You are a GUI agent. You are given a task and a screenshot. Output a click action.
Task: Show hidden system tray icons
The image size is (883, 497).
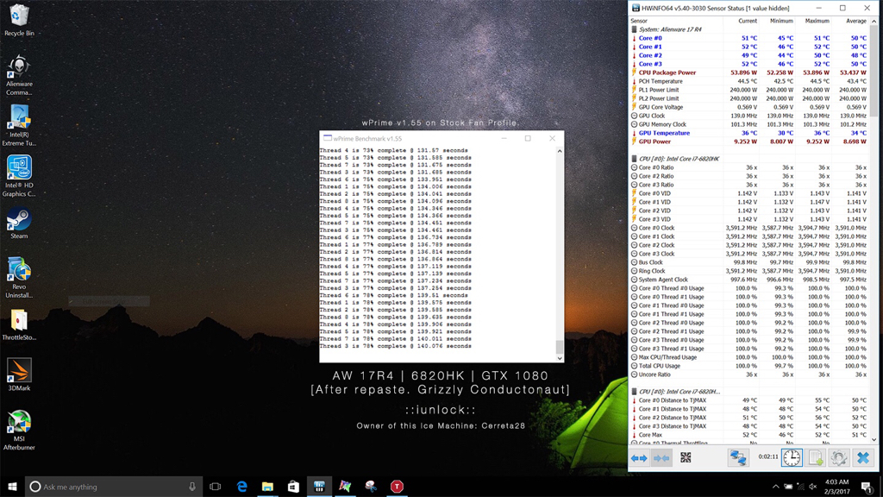pos(776,487)
